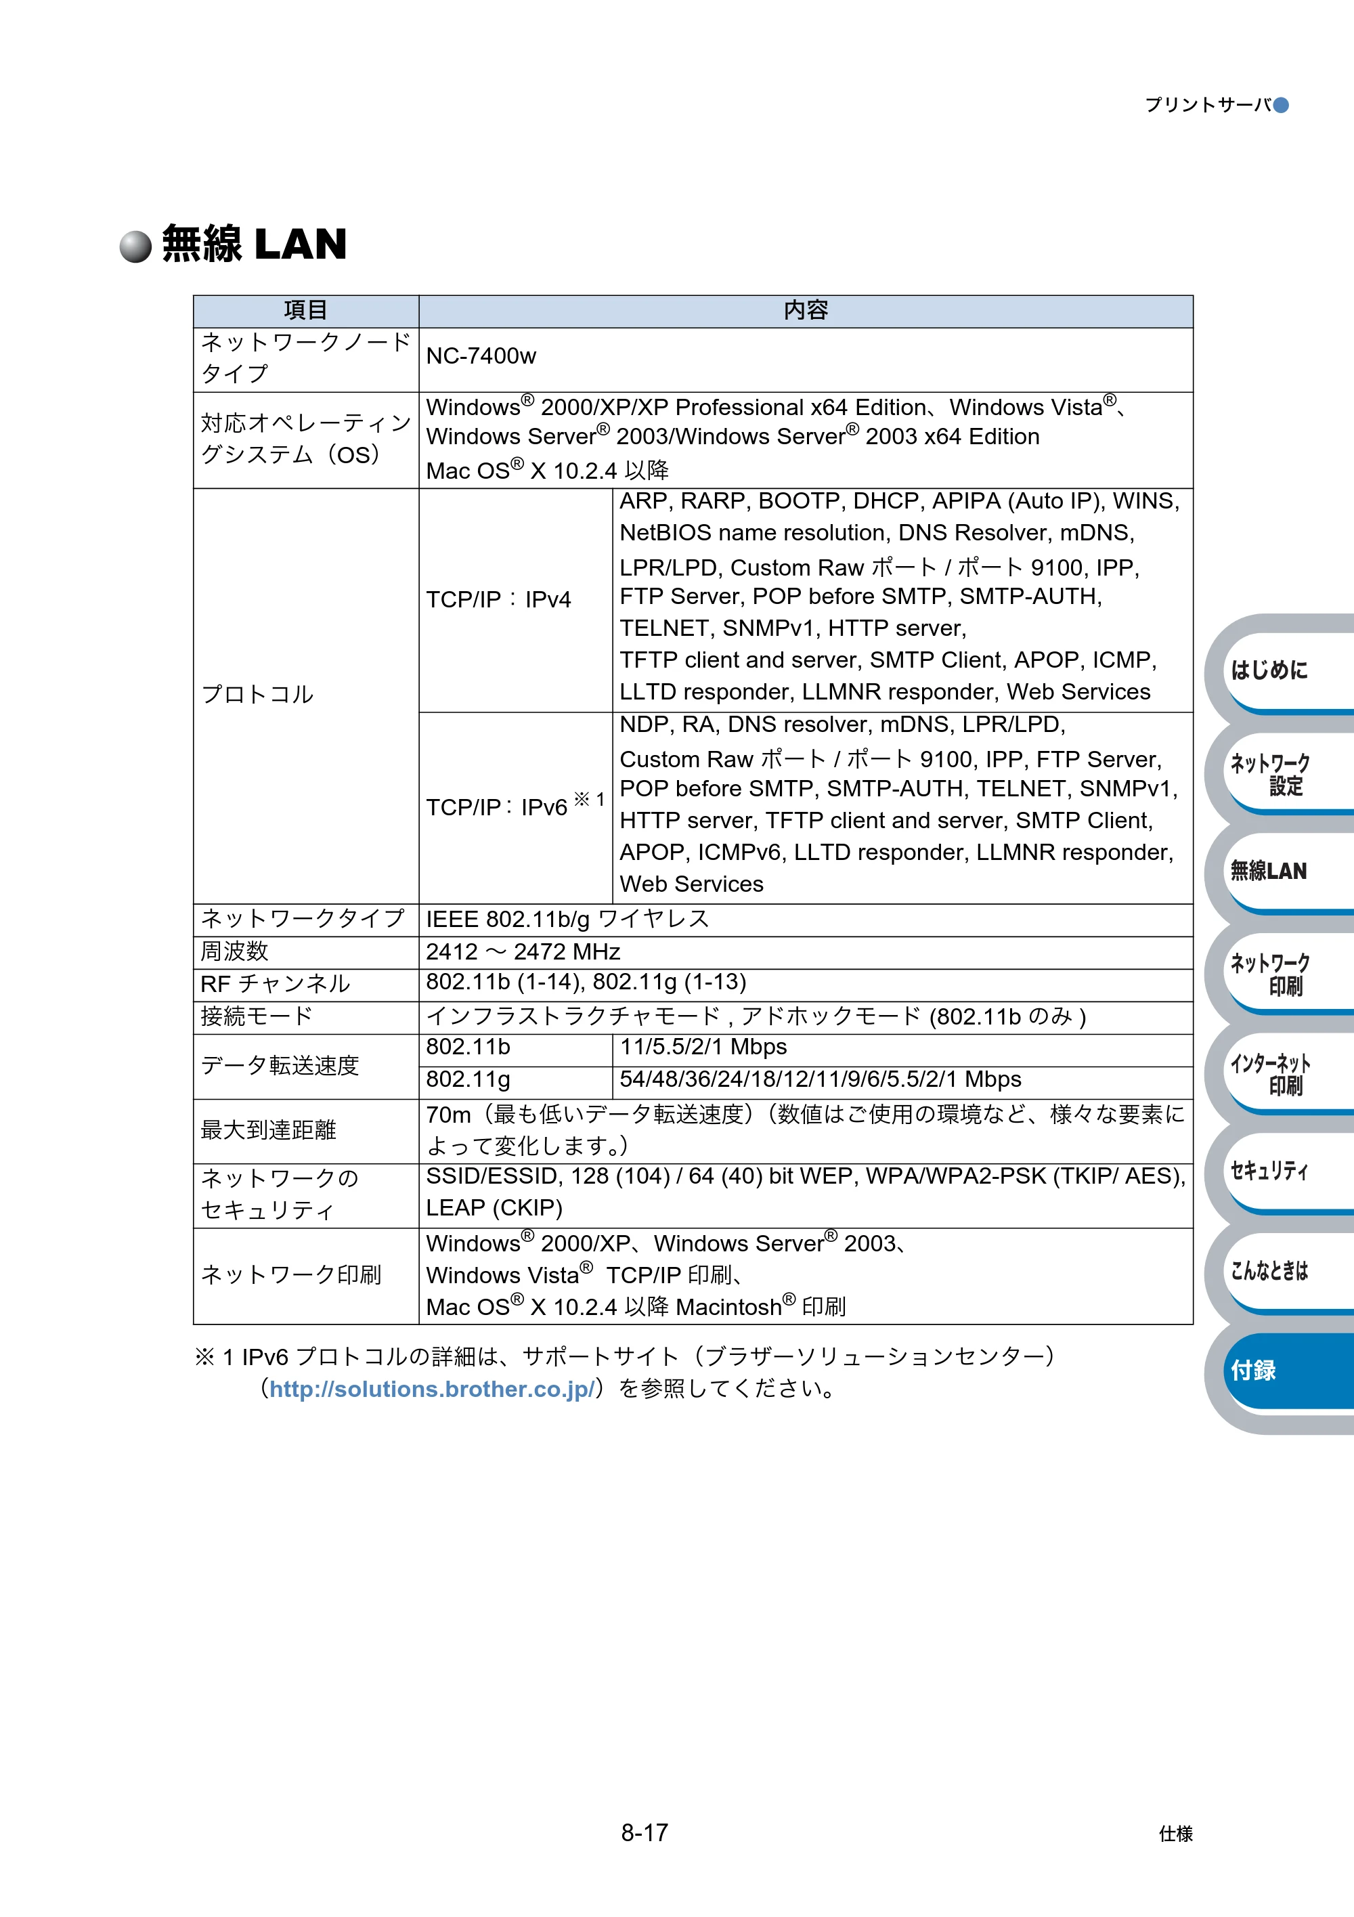
Task: Select IEEE 802.11b/g ワイヤレス cell
Action: point(806,920)
